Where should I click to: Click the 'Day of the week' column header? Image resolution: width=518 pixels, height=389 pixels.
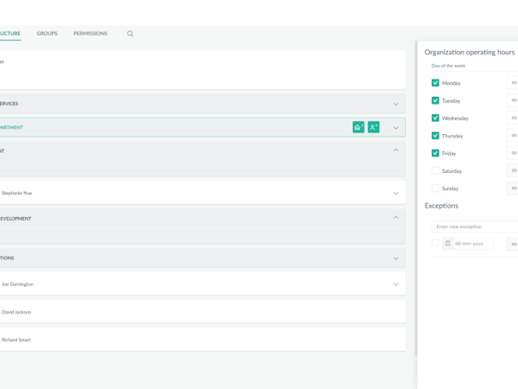pyautogui.click(x=448, y=66)
